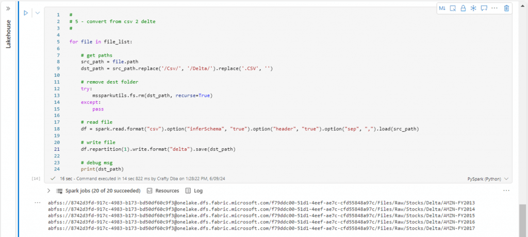Clear the cell output icon

click(453, 8)
